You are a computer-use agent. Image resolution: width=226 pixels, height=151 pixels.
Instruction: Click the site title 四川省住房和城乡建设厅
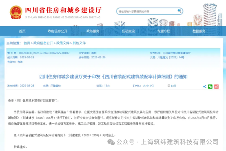[63, 10]
